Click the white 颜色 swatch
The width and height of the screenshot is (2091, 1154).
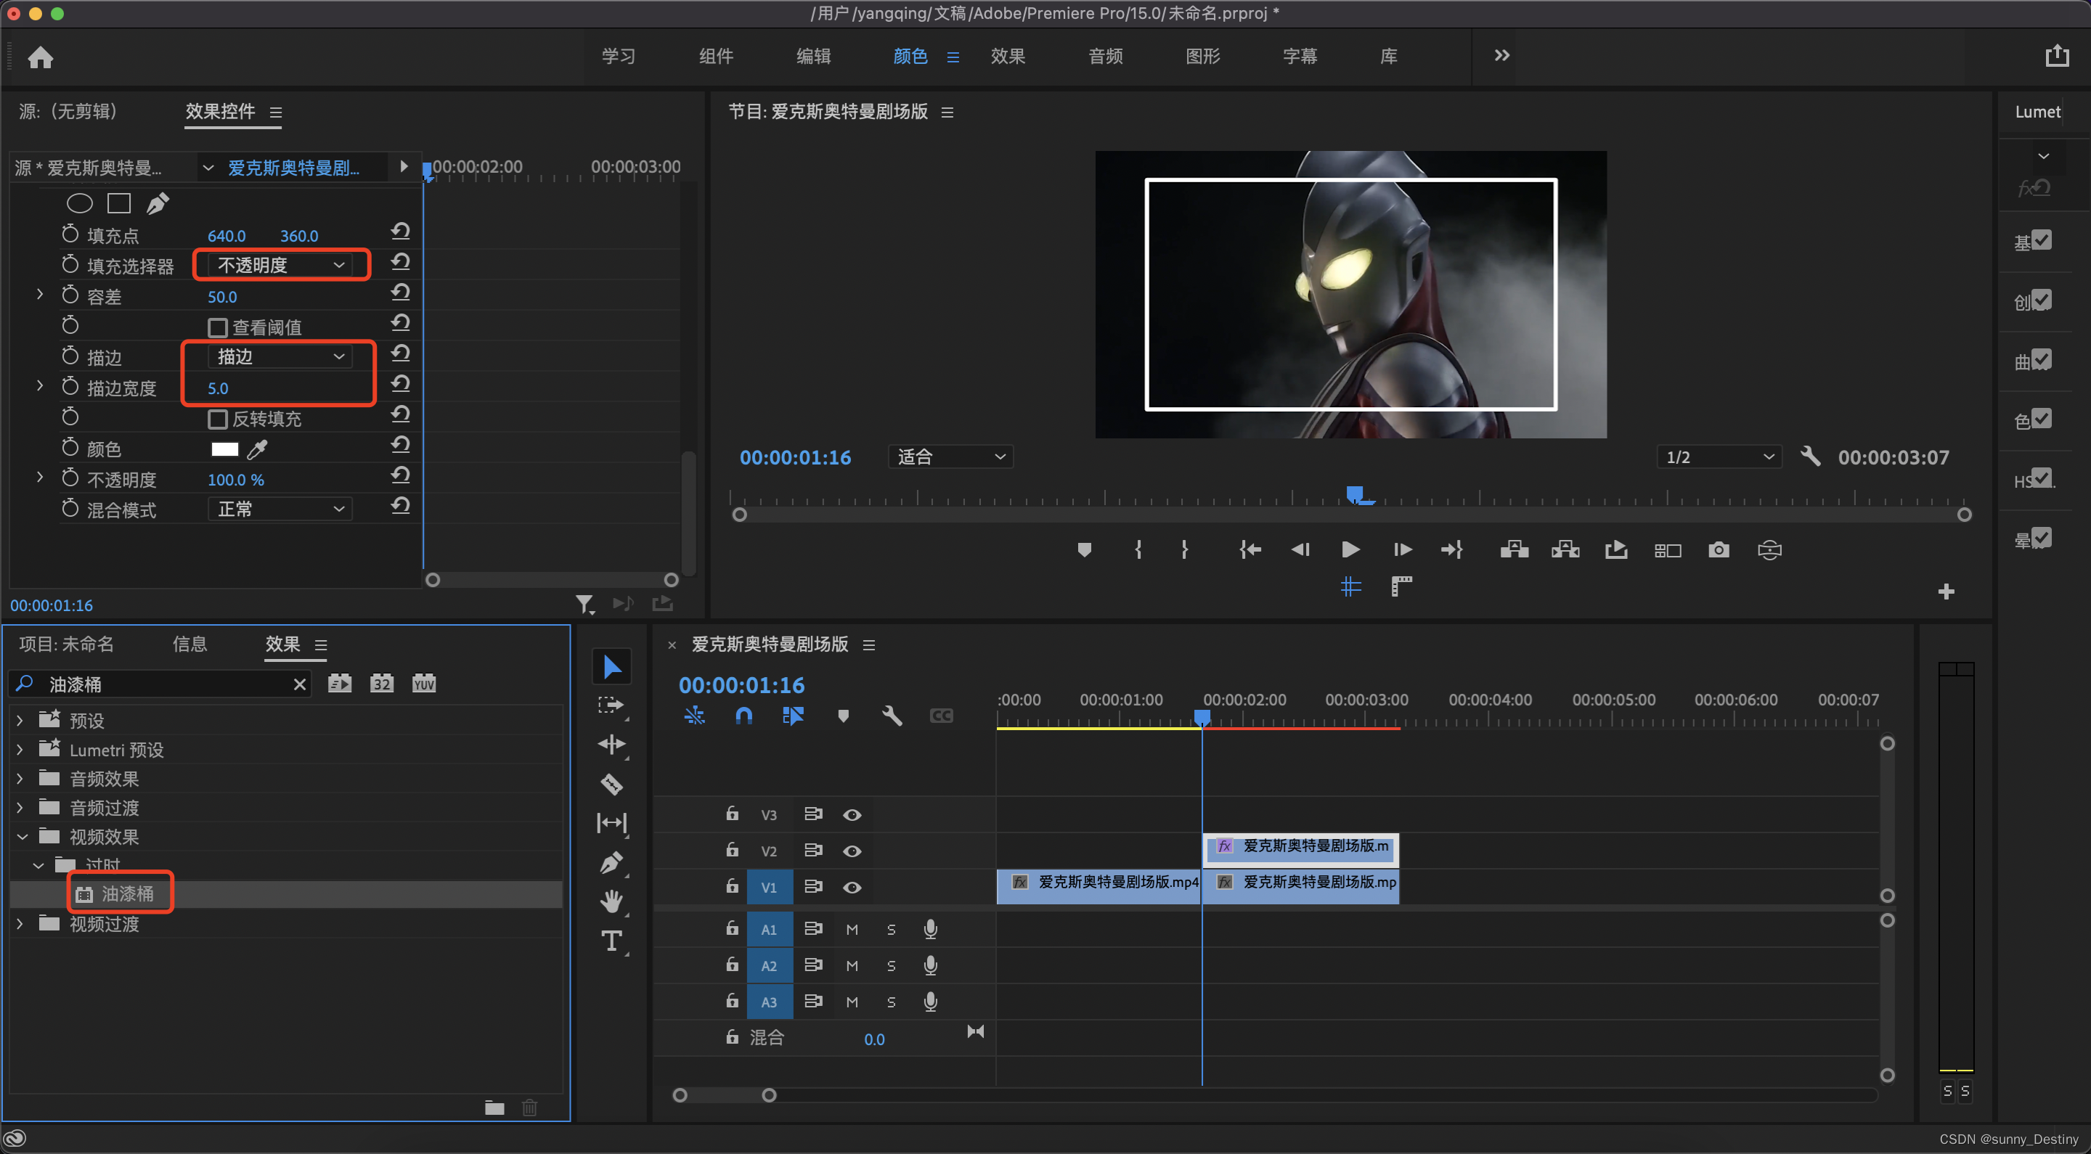click(224, 449)
